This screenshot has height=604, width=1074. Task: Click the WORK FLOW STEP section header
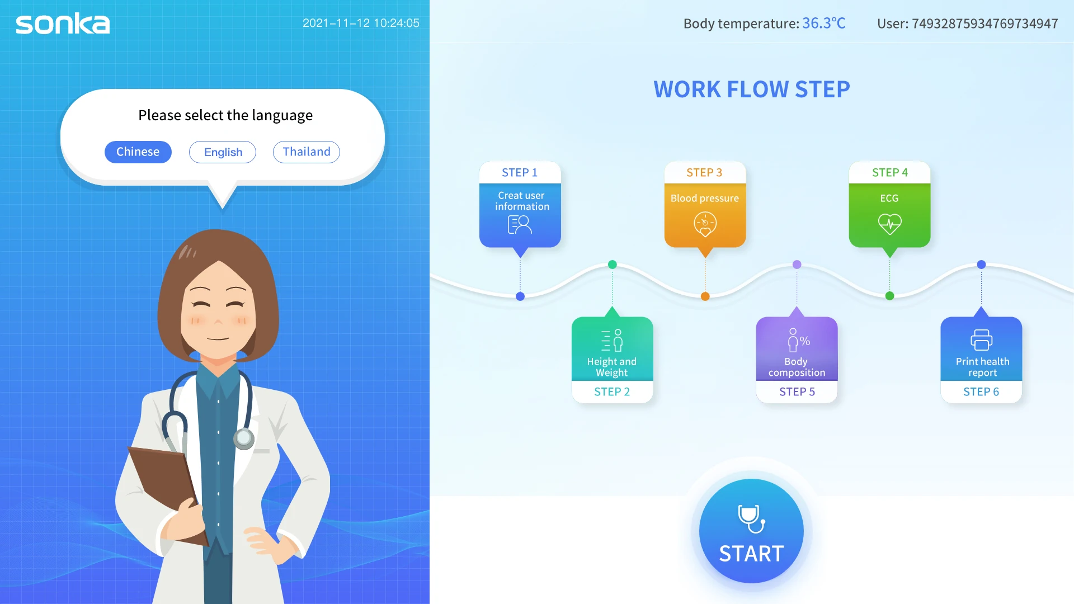[752, 88]
